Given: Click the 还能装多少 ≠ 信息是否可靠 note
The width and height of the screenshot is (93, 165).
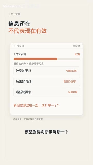Looking at the screenshot, I should coord(29,64).
